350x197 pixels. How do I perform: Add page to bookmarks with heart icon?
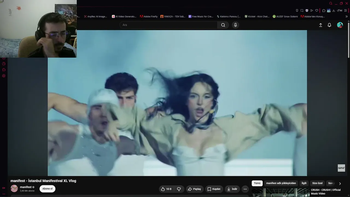317,10
